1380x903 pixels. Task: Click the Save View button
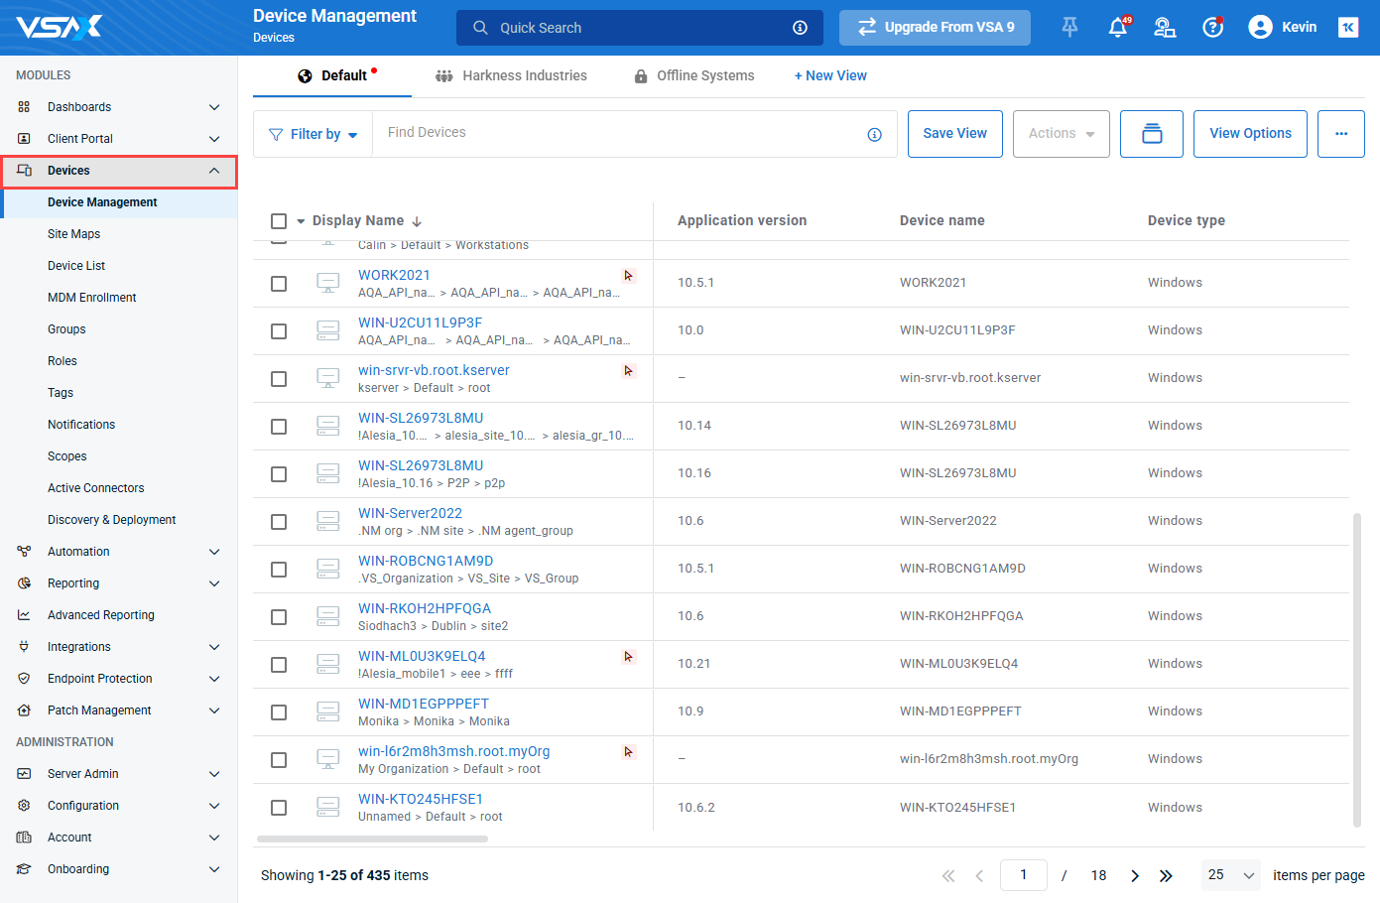tap(955, 134)
